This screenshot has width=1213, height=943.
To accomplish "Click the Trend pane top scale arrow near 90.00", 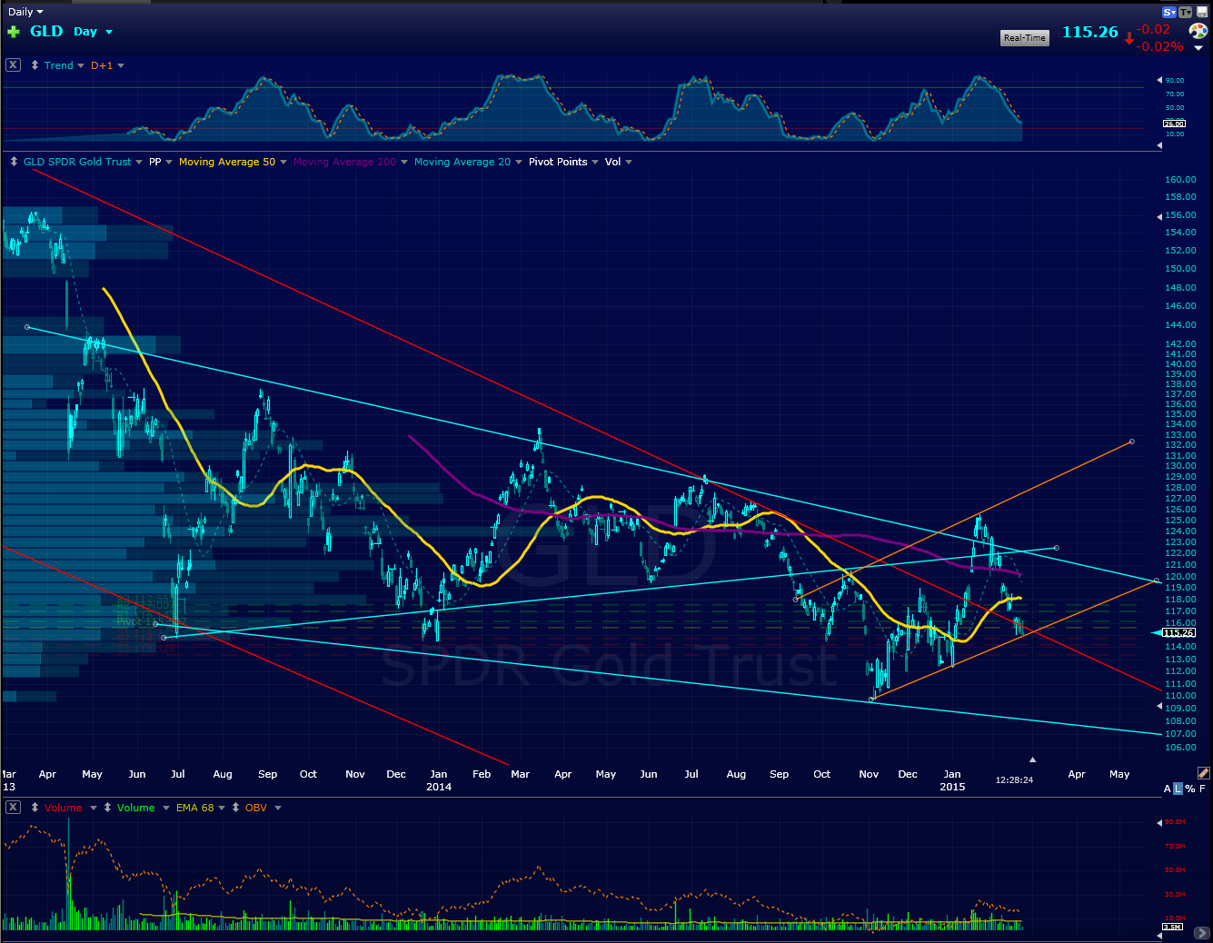I will (x=1159, y=80).
